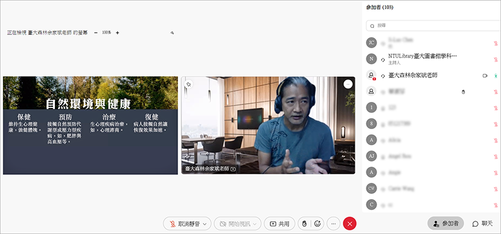This screenshot has width=501, height=234.
Task: Click the shared slide 自然環境與健康
Action: coord(91,125)
